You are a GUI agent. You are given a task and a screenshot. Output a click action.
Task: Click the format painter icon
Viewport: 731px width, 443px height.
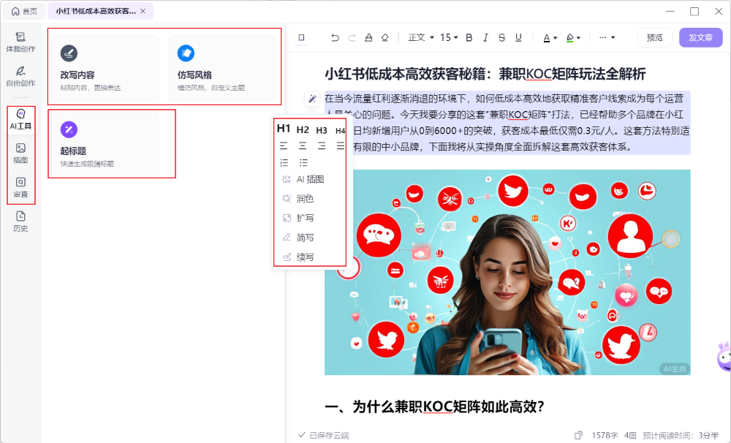(x=368, y=38)
